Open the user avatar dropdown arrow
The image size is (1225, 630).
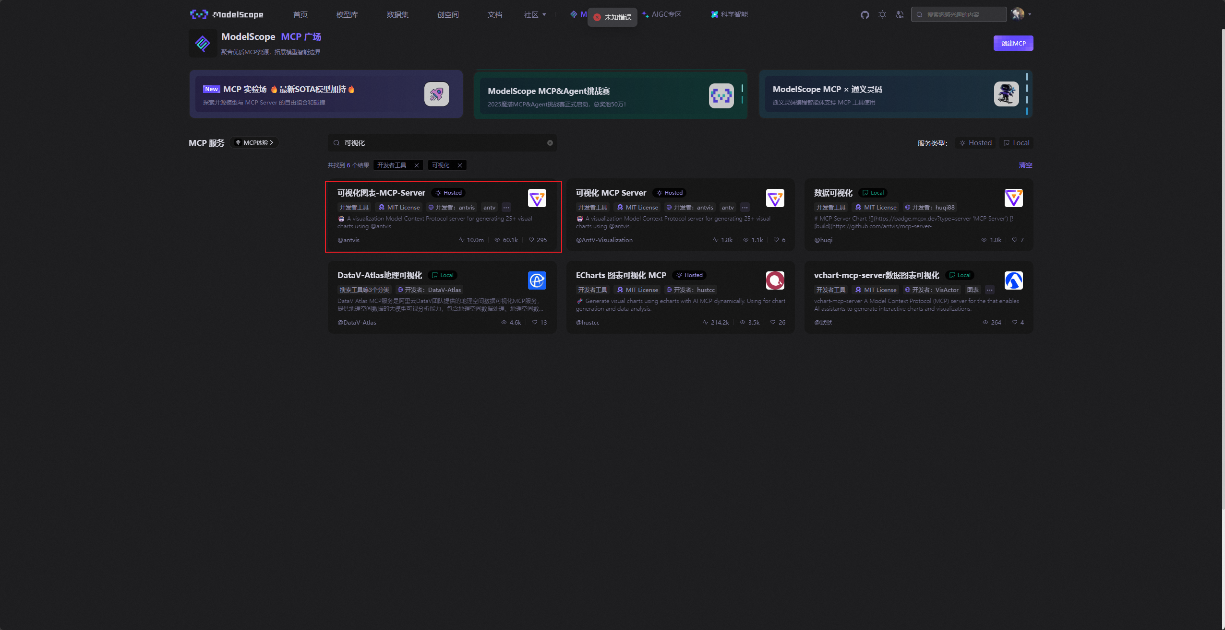1030,14
